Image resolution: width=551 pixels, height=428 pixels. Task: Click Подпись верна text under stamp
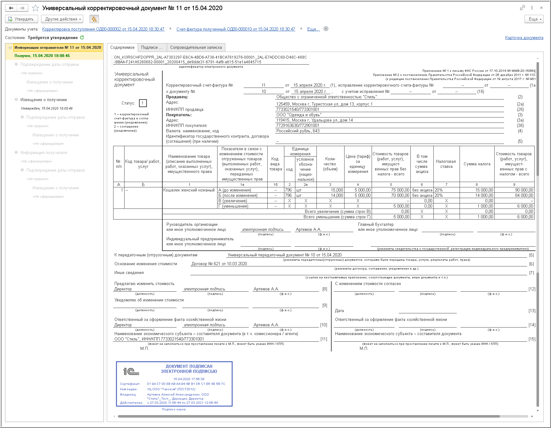point(174,409)
